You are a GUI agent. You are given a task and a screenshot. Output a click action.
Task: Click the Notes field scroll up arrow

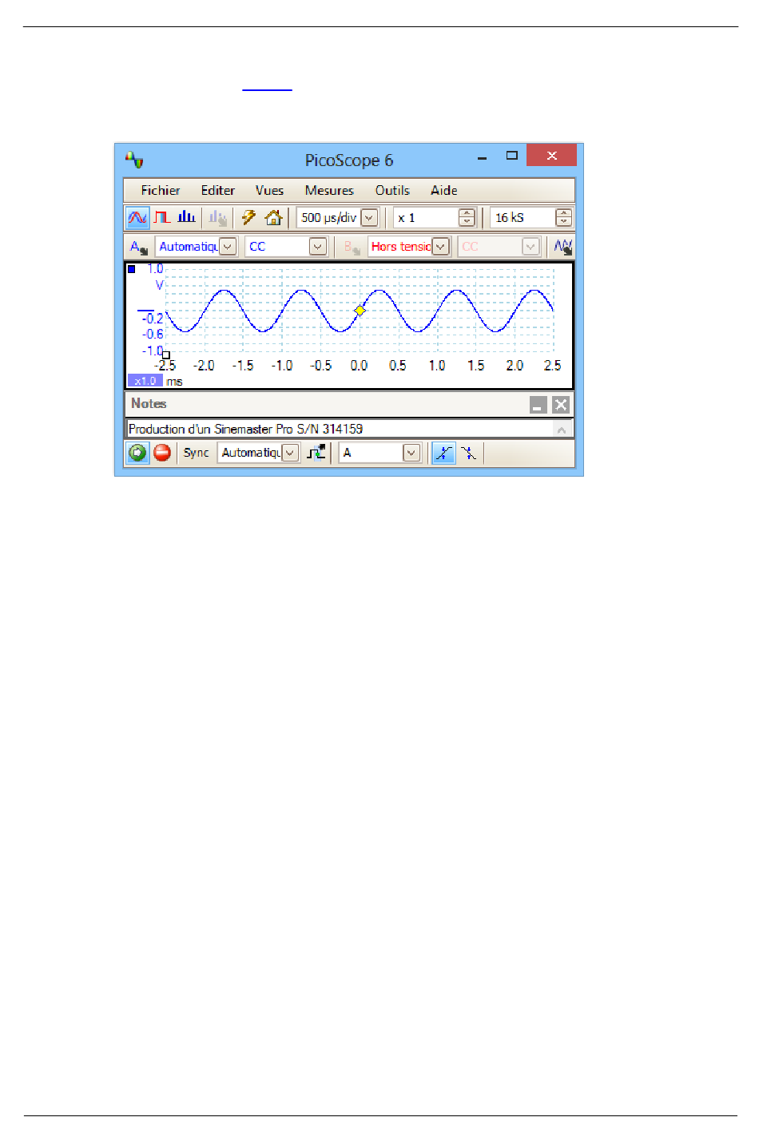coord(562,430)
